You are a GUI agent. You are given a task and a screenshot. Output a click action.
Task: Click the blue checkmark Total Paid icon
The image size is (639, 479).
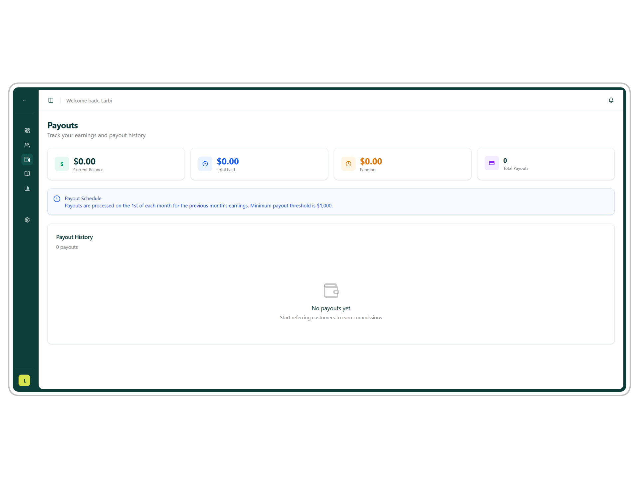(205, 164)
